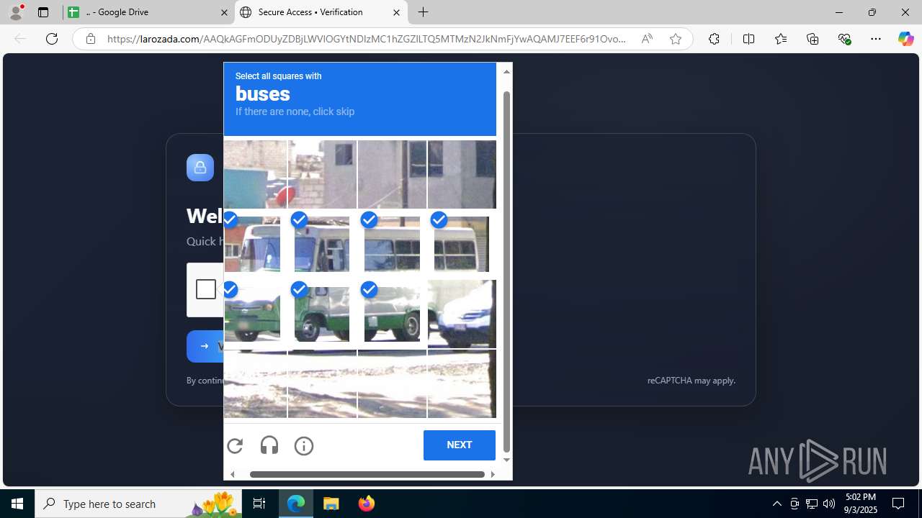Select bottom-row first pavement tile

pyautogui.click(x=255, y=383)
